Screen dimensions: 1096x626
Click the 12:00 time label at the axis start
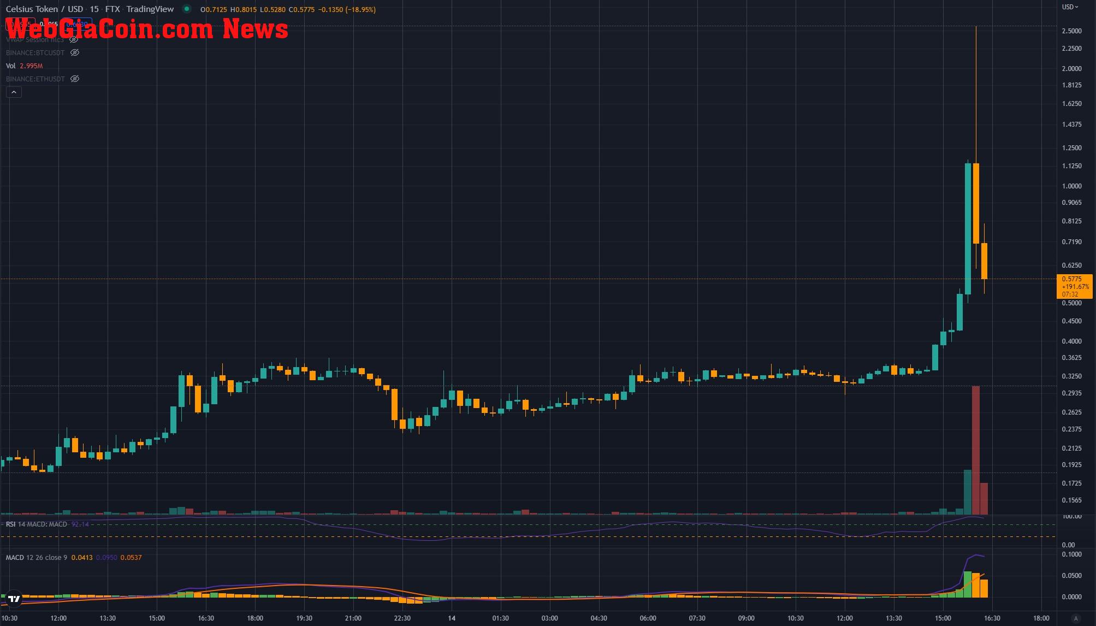[58, 618]
